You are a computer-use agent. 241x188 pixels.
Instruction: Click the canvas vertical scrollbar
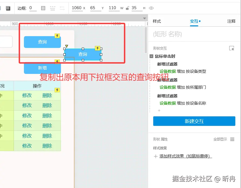(x=146, y=40)
